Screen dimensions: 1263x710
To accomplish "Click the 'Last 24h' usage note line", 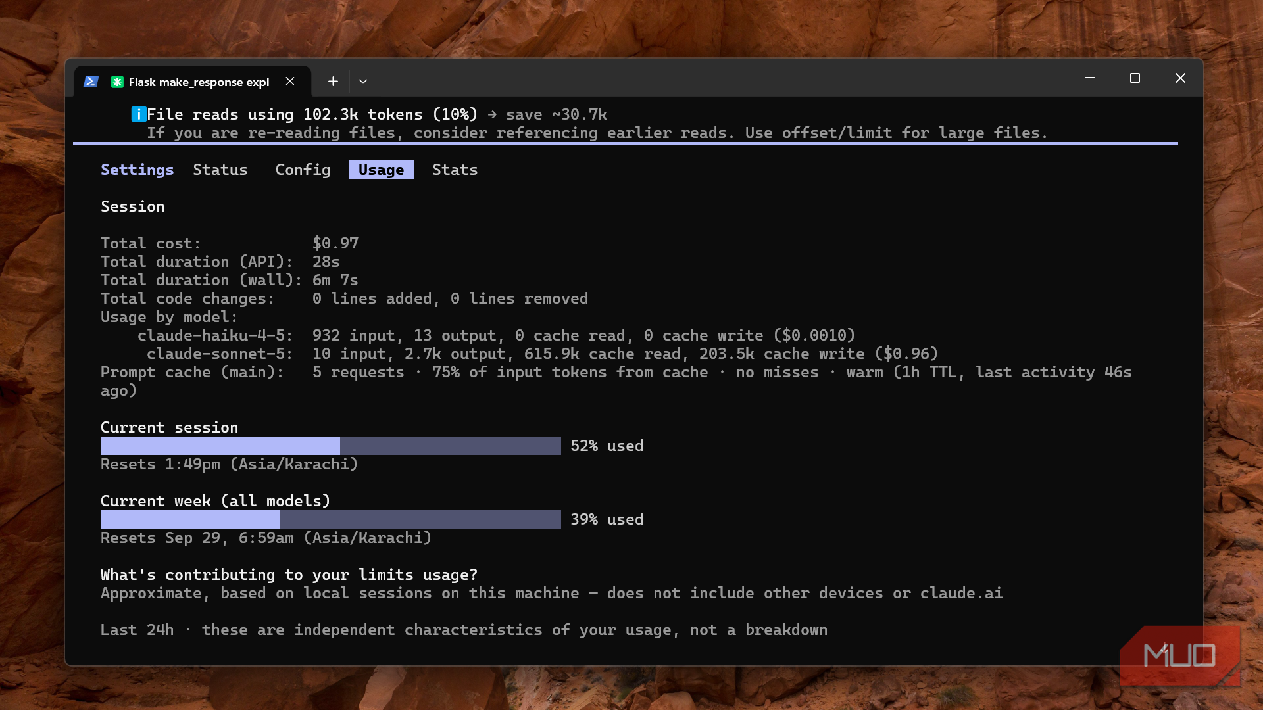I will point(464,630).
